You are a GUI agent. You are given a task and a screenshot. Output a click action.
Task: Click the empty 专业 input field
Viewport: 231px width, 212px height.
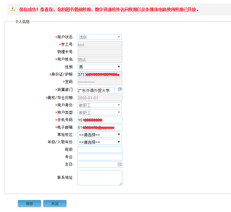[x=100, y=157]
